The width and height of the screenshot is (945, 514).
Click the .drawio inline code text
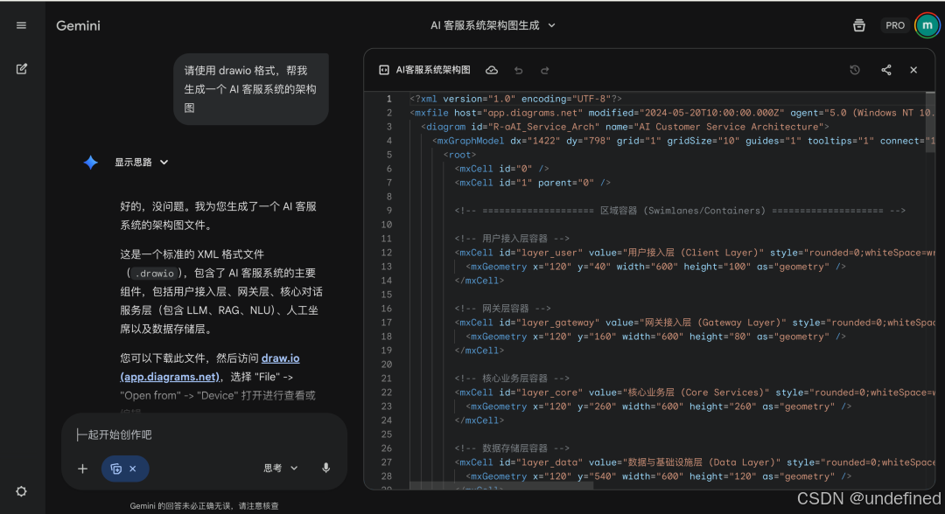click(x=155, y=274)
